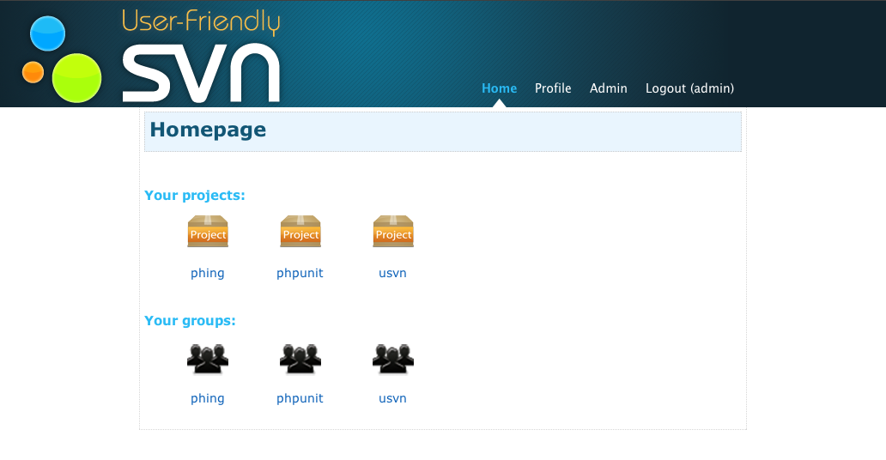Log out via Logout (admin)
The width and height of the screenshot is (886, 460).
coord(689,88)
